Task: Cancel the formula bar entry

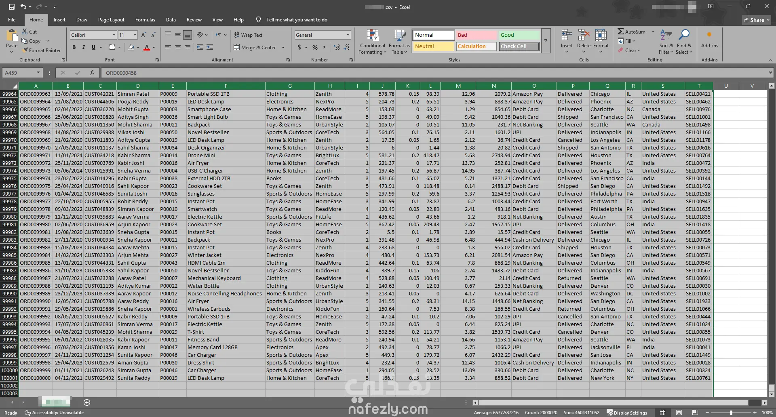Action: pyautogui.click(x=63, y=73)
